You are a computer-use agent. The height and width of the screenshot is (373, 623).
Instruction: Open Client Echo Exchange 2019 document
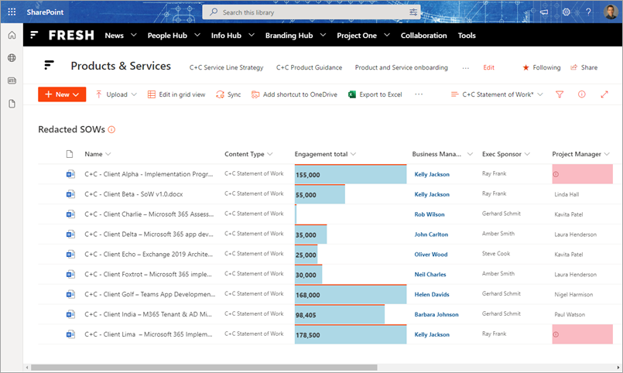point(149,255)
